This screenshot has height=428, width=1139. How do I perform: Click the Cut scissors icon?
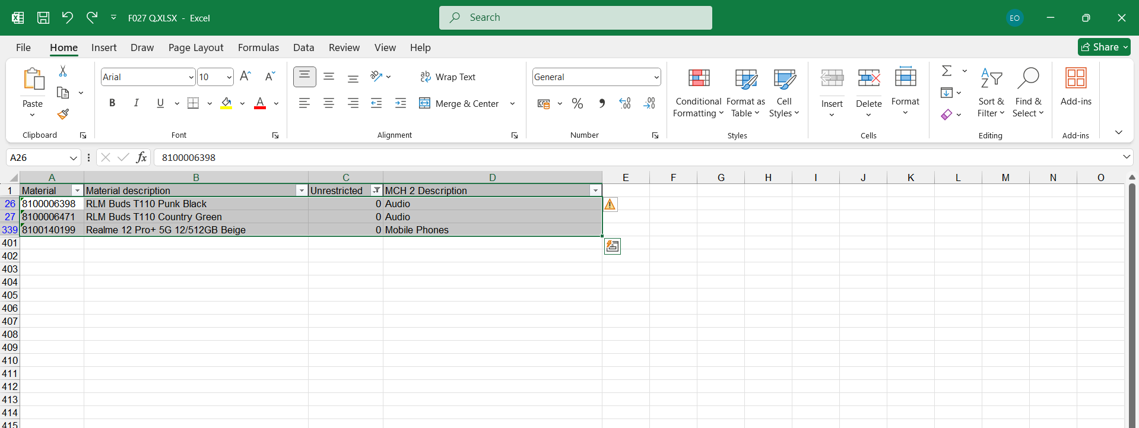[x=63, y=71]
